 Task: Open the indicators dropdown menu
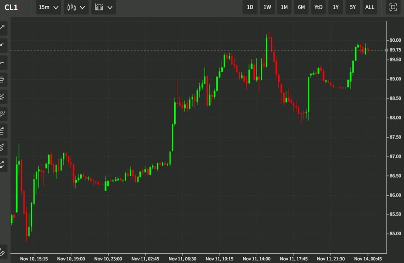pyautogui.click(x=103, y=7)
